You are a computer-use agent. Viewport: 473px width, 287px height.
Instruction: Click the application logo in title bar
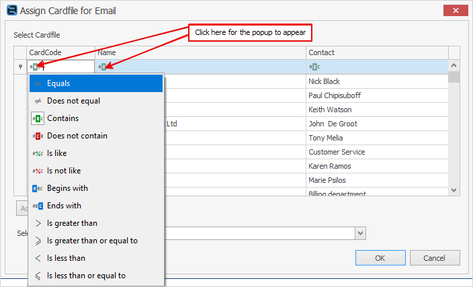[x=12, y=11]
